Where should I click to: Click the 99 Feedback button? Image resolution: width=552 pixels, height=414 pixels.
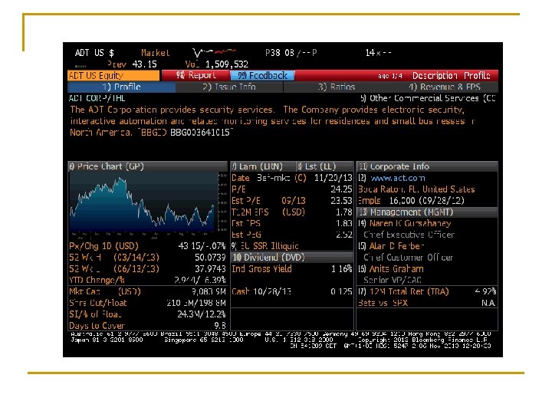click(x=262, y=75)
